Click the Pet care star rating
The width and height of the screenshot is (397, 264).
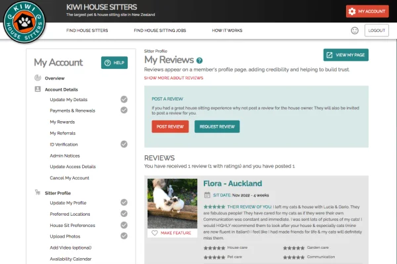[214, 257]
